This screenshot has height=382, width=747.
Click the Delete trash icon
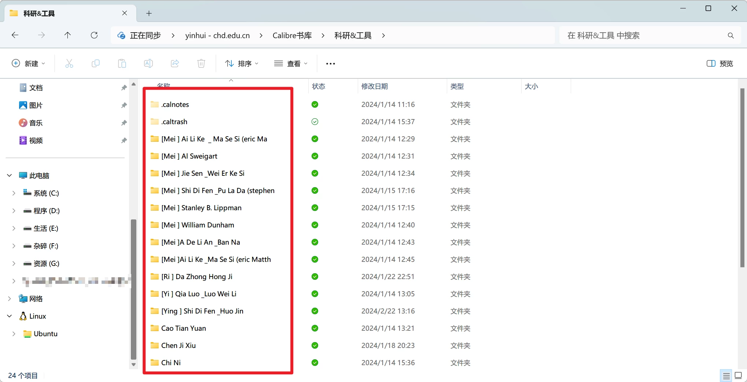201,63
